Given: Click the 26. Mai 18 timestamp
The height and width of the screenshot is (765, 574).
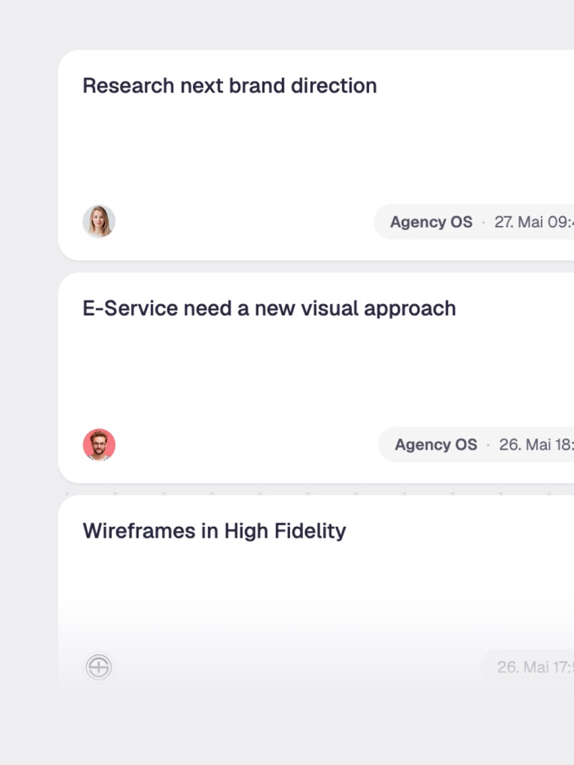Looking at the screenshot, I should (537, 445).
